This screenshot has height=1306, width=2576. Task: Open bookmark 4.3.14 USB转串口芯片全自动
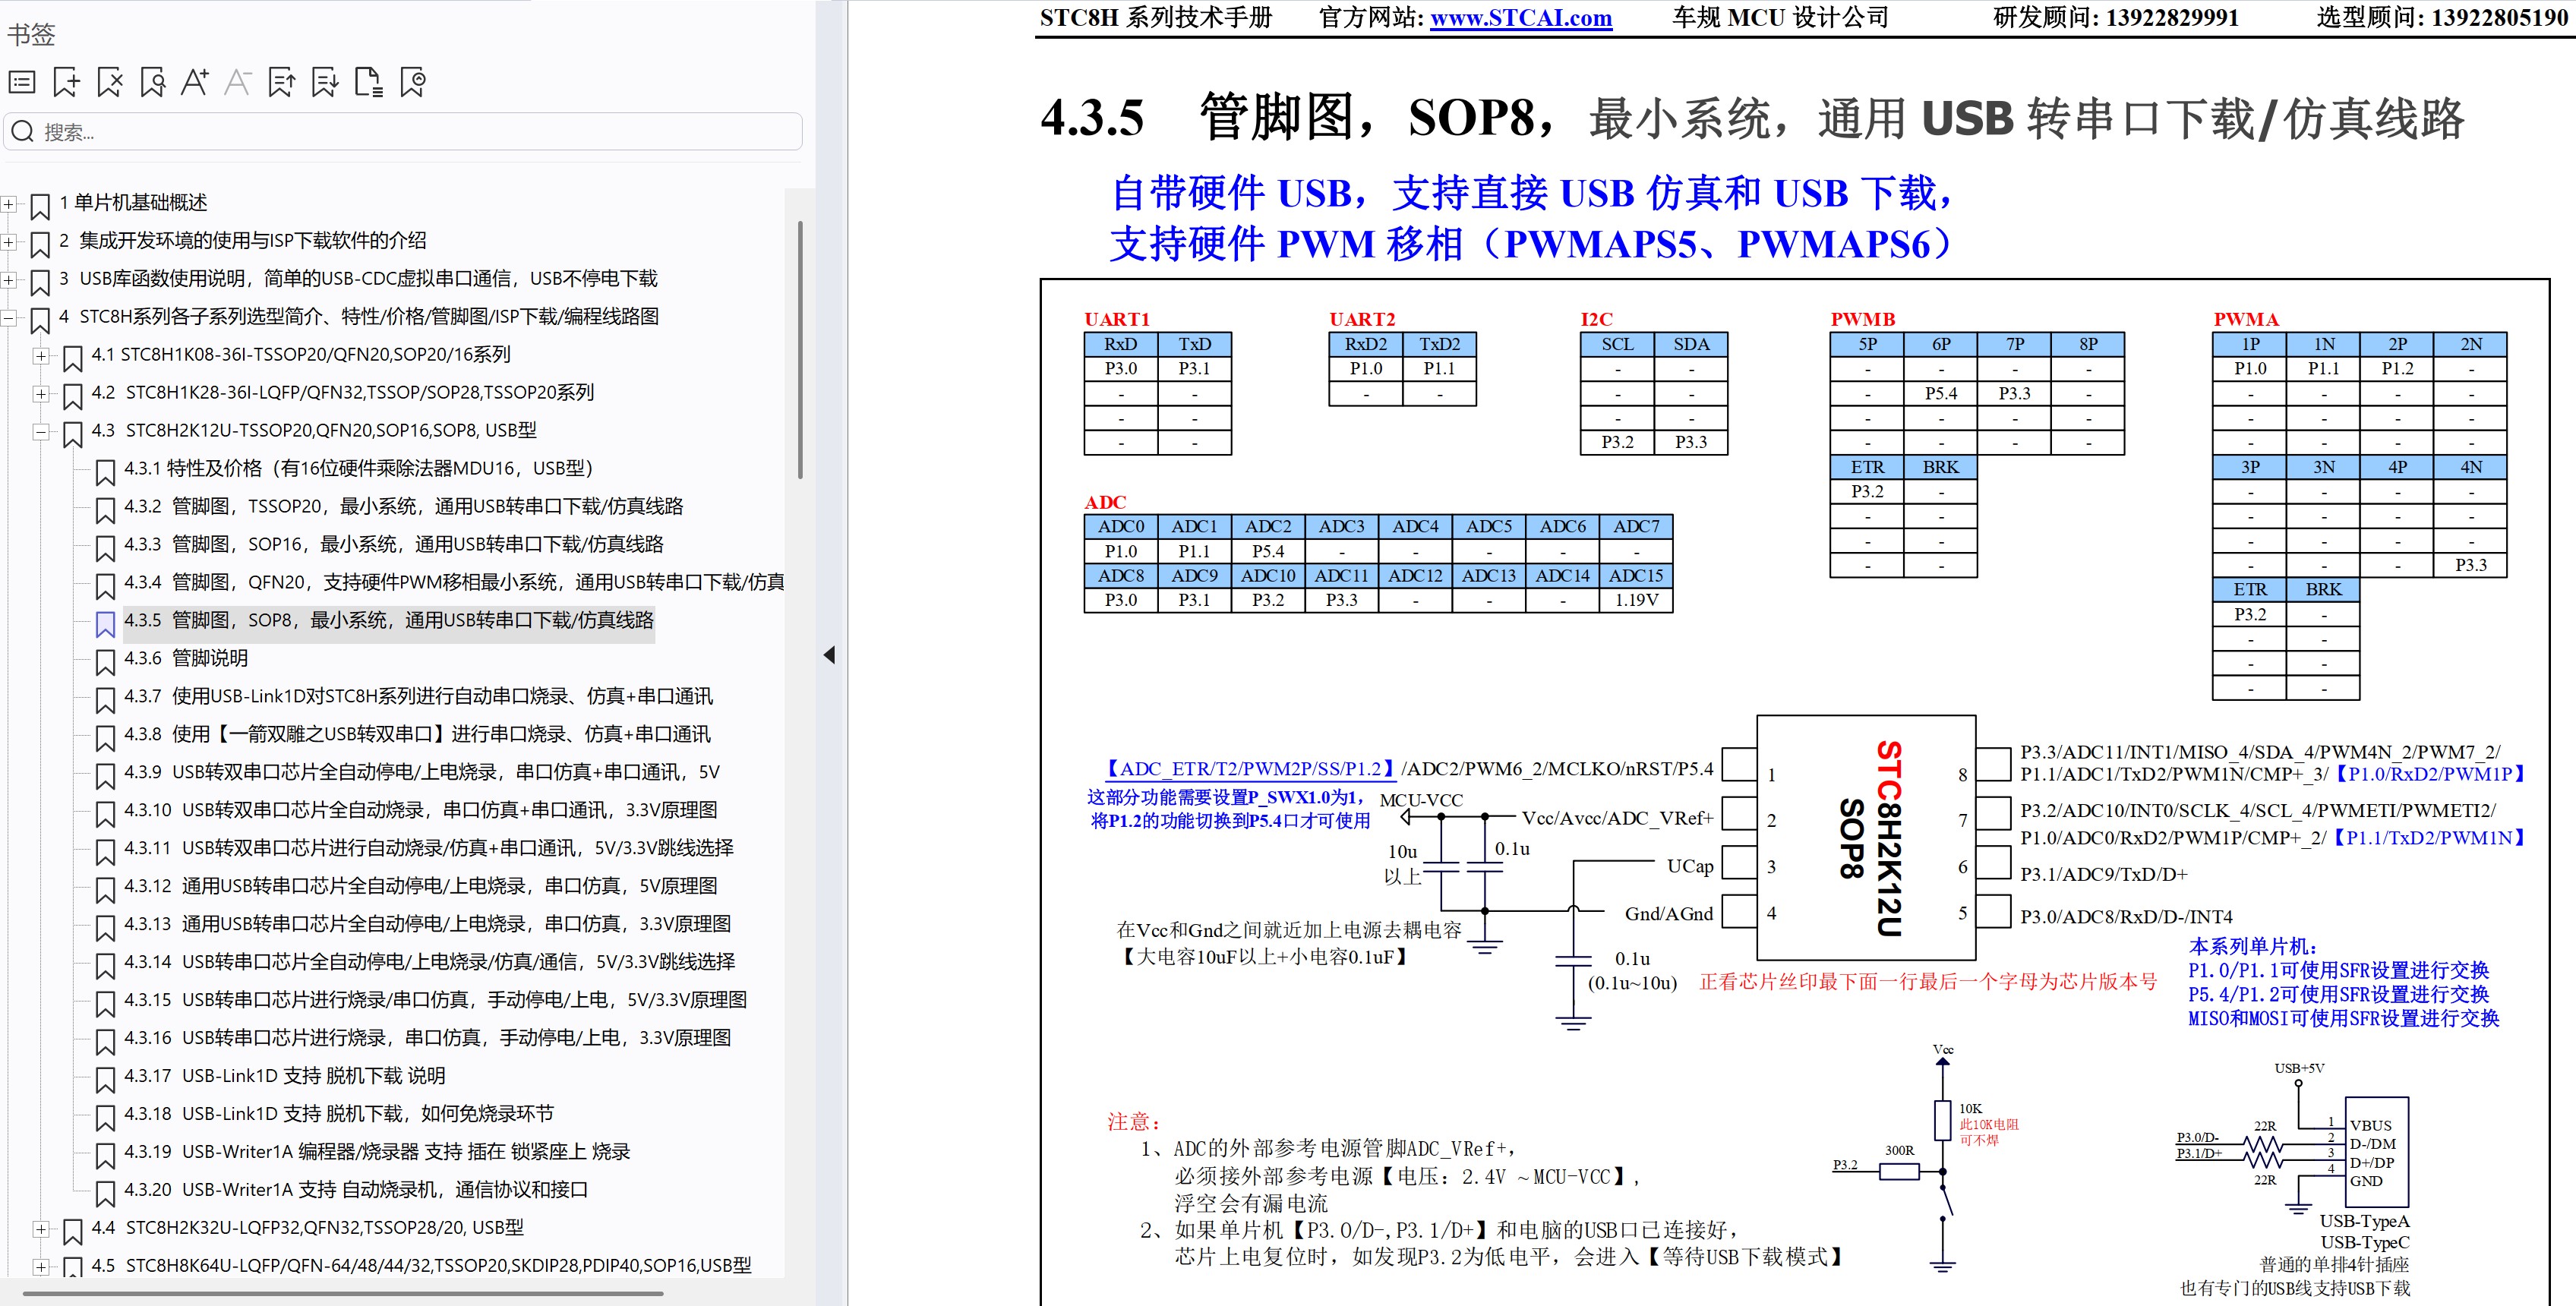coord(429,962)
